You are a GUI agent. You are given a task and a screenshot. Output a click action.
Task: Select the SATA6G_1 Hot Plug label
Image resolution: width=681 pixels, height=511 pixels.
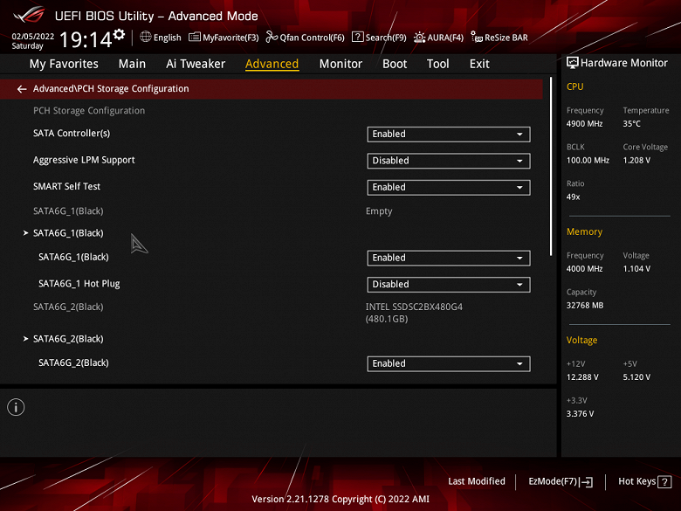click(x=79, y=284)
